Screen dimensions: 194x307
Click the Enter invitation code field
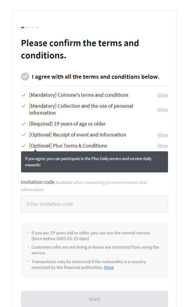tap(94, 204)
